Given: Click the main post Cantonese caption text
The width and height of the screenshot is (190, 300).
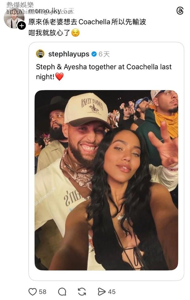Looking at the screenshot, I should (87, 22).
